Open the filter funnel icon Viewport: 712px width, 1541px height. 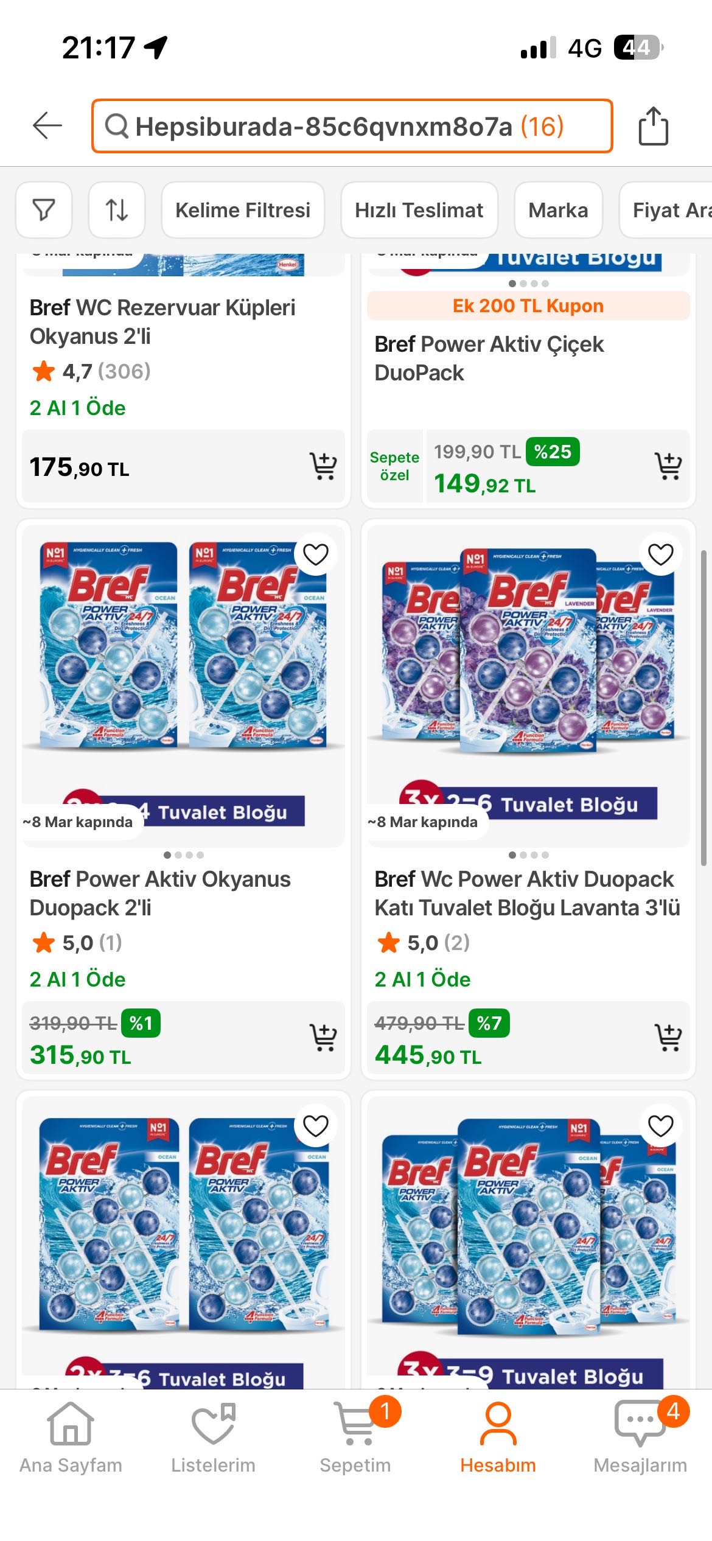(44, 210)
